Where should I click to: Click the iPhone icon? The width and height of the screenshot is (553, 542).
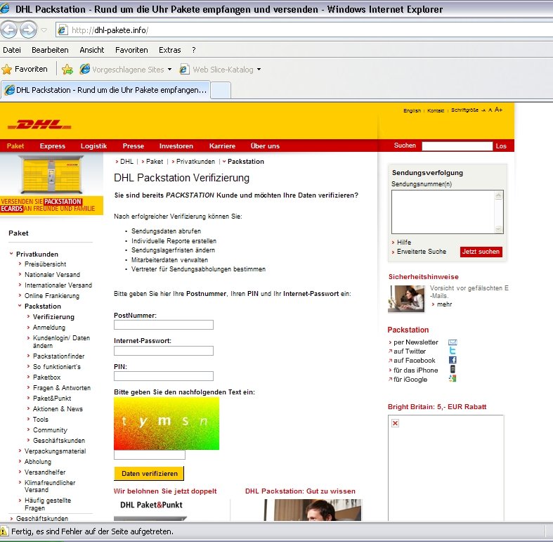453,370
